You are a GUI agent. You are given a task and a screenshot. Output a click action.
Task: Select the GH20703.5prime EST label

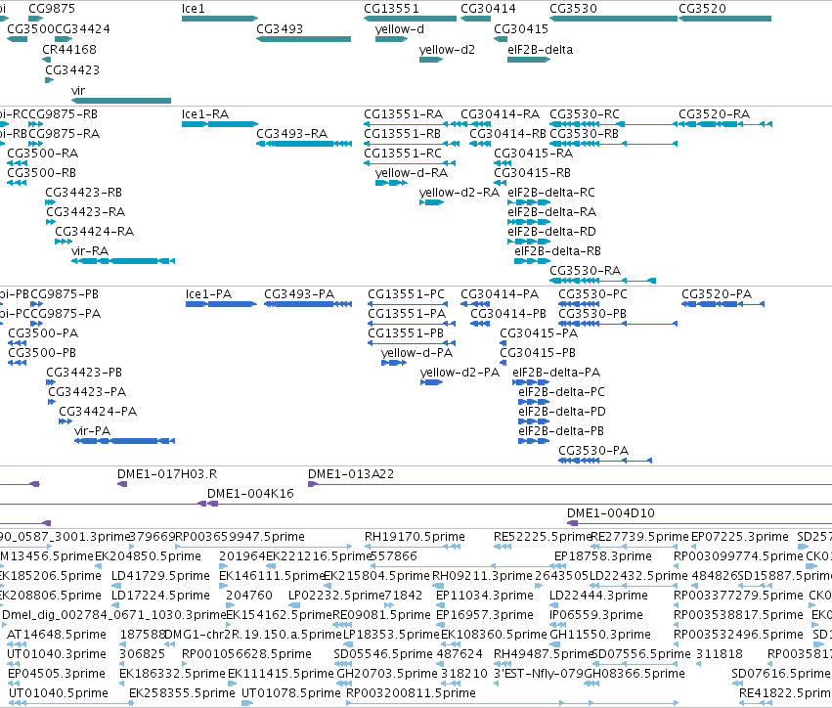point(387,674)
